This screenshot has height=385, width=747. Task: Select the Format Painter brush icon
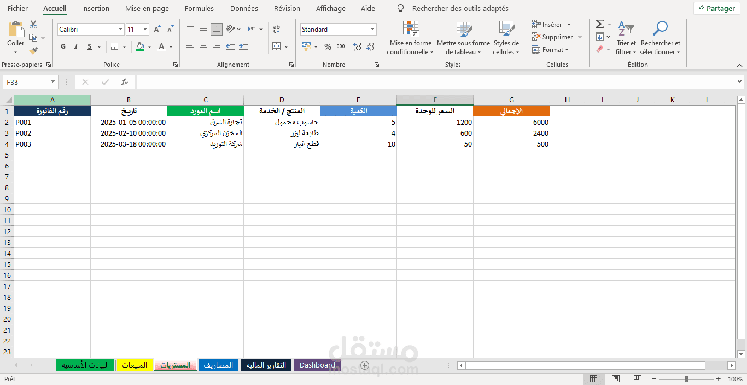[33, 51]
